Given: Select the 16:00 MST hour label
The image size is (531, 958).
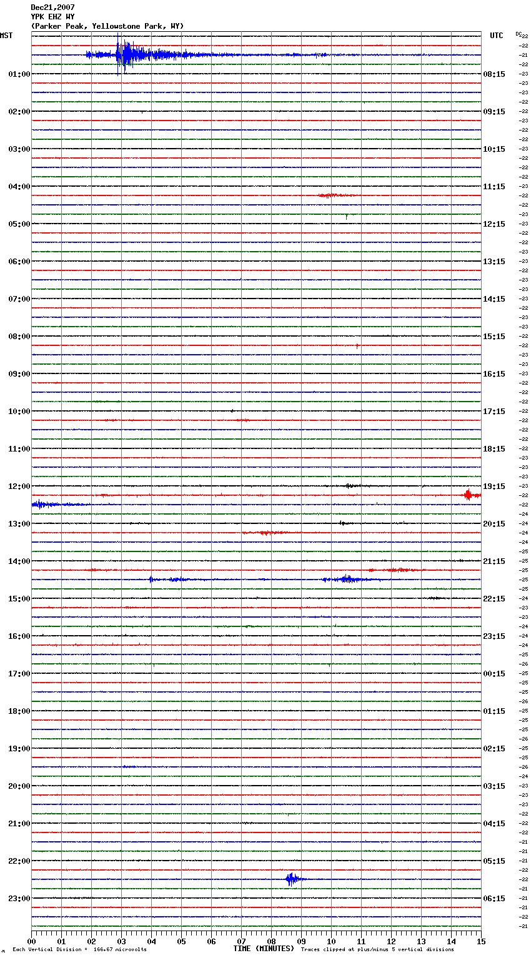Looking at the screenshot, I should [19, 636].
